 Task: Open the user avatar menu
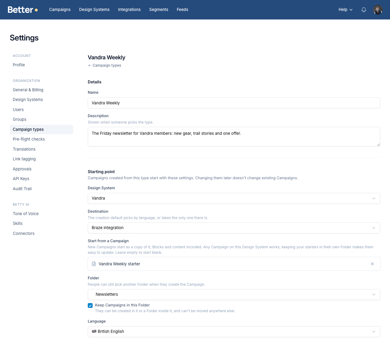[378, 10]
